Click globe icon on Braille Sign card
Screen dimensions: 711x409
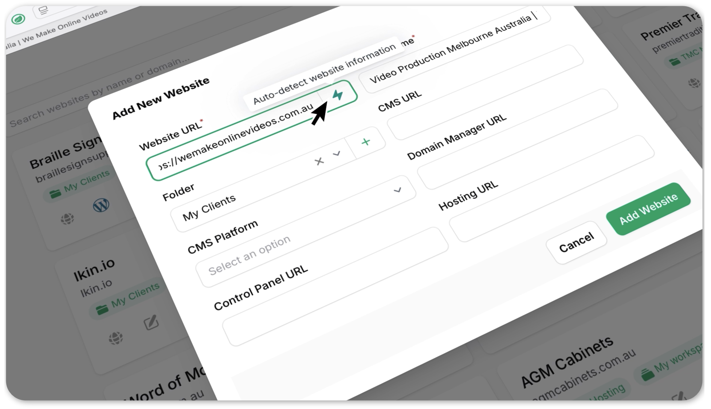click(67, 219)
